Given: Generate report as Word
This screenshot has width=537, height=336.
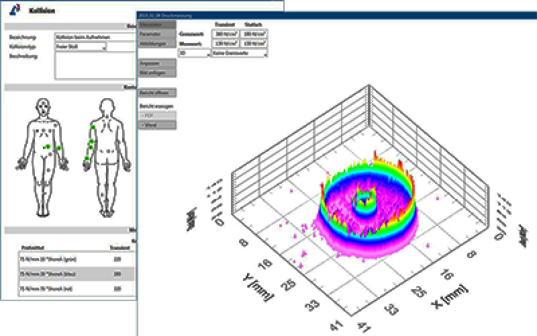Looking at the screenshot, I should pos(157,125).
